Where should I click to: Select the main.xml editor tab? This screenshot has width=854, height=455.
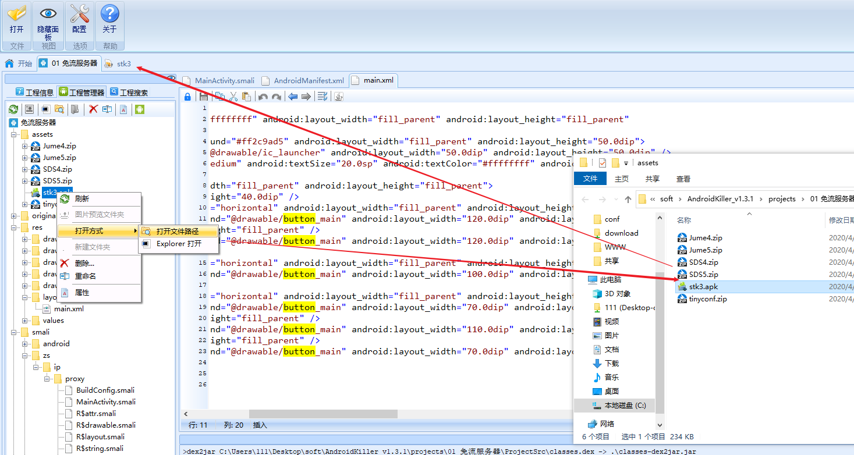coord(373,80)
